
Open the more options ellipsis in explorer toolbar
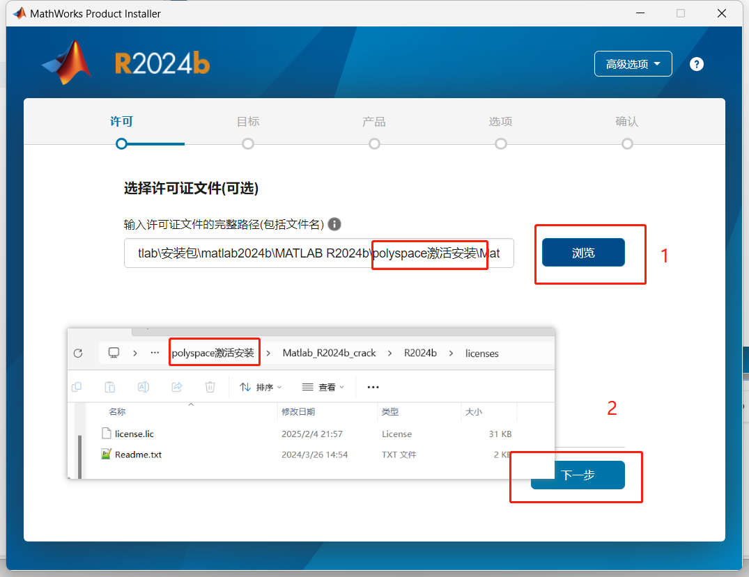(373, 387)
